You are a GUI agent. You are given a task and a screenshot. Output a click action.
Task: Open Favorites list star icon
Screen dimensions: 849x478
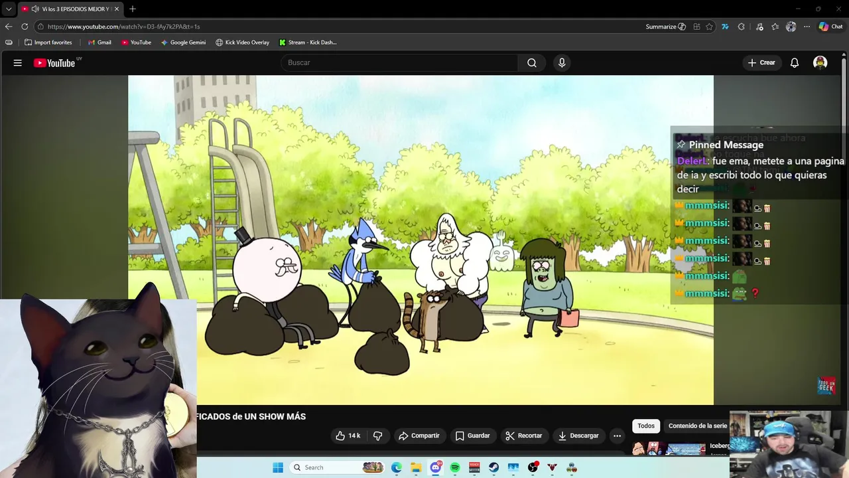[x=775, y=27]
